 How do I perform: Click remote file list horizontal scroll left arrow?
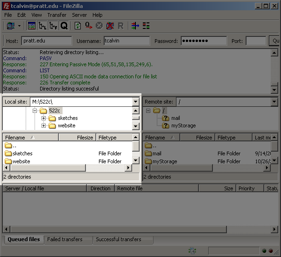click(147, 168)
